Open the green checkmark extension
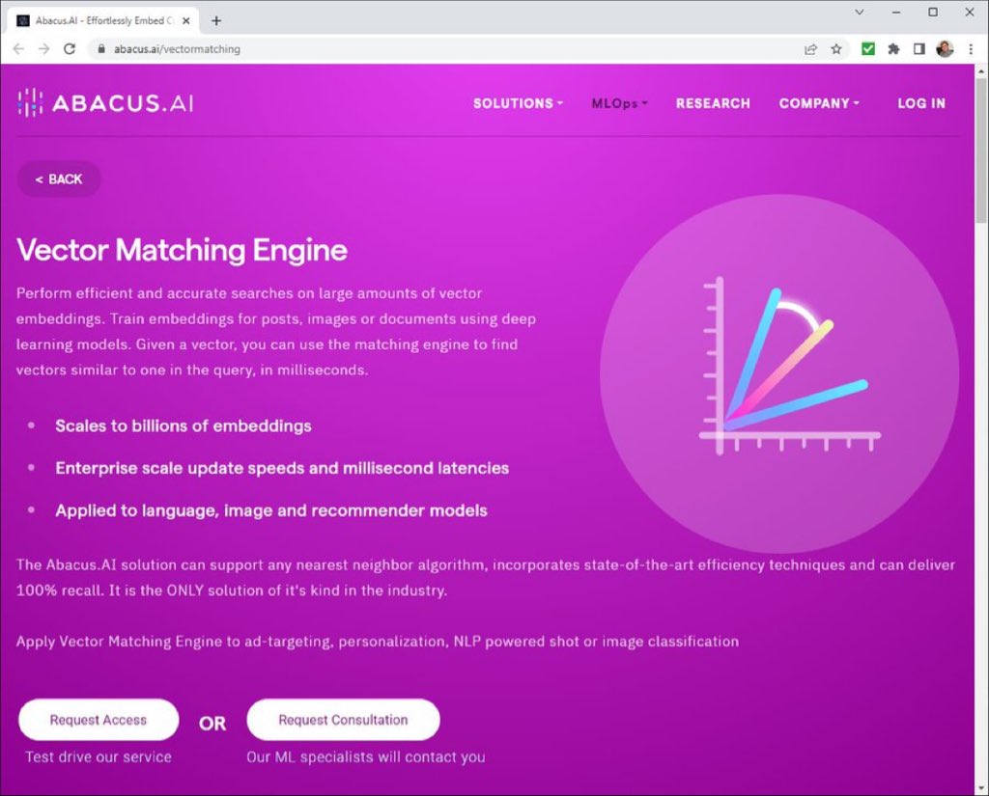The image size is (989, 796). tap(868, 48)
